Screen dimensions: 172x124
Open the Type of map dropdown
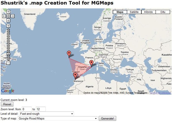pos(58,119)
